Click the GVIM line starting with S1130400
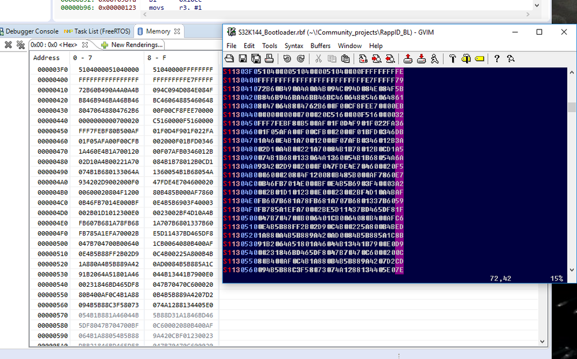This screenshot has height=359, width=577. pyautogui.click(x=314, y=80)
